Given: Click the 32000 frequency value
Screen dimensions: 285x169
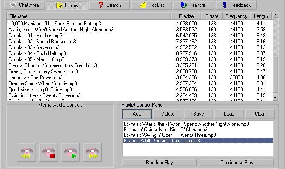Looking at the screenshot, I should tap(236, 77).
